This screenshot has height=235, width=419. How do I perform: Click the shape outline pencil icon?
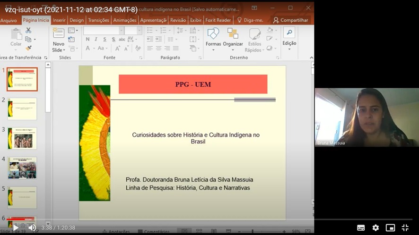270,39
